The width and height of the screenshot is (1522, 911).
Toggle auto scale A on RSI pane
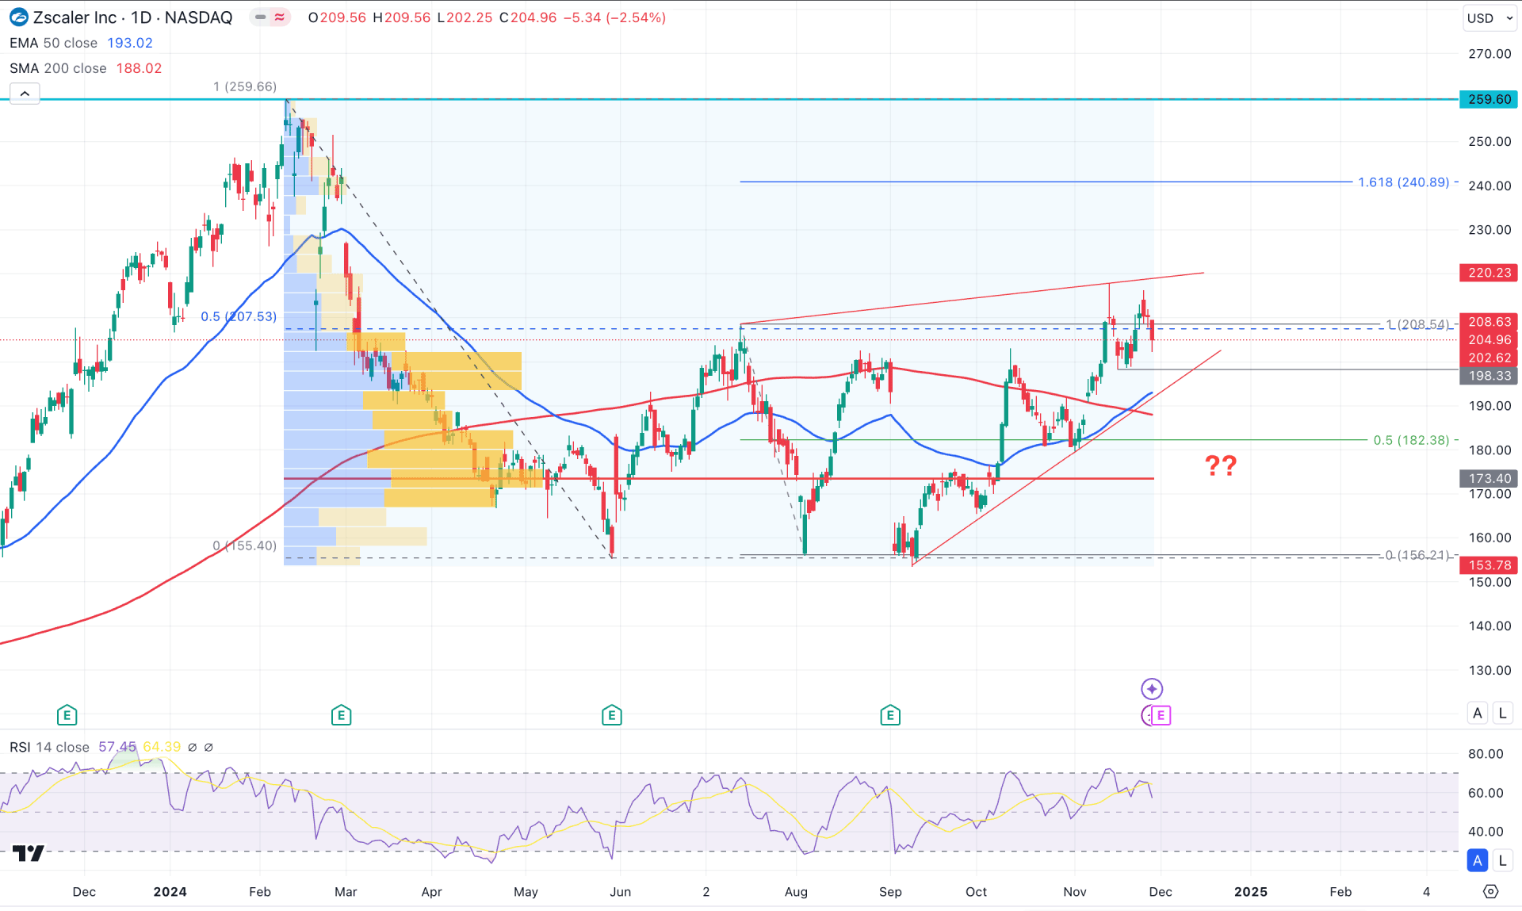[1477, 860]
